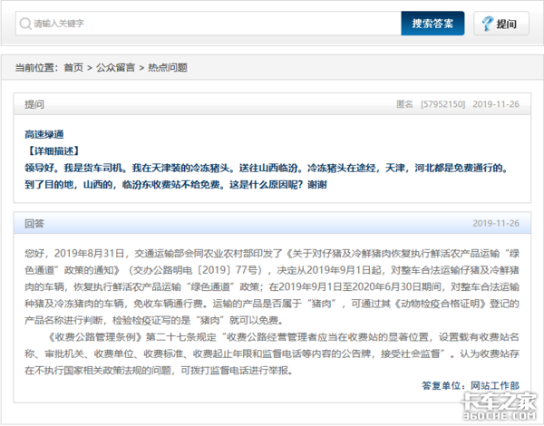This screenshot has height=426, width=544.
Task: Click the magnifier icon in the search box
Action: tap(26, 24)
